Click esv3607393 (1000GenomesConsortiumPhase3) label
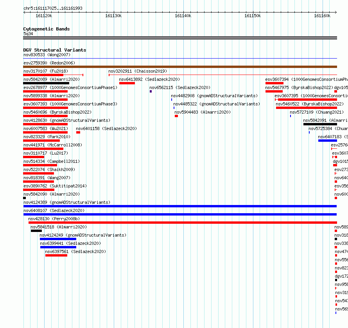This screenshot has width=348, height=328. pyautogui.click(x=70, y=104)
